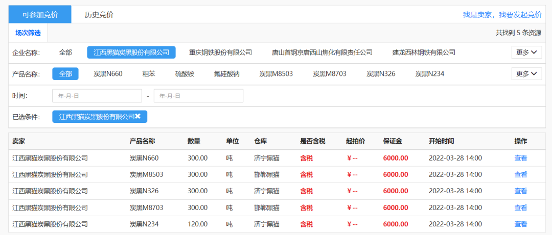The image size is (552, 235).
Task: Filter products by 炭黑N660
Action: [x=108, y=74]
